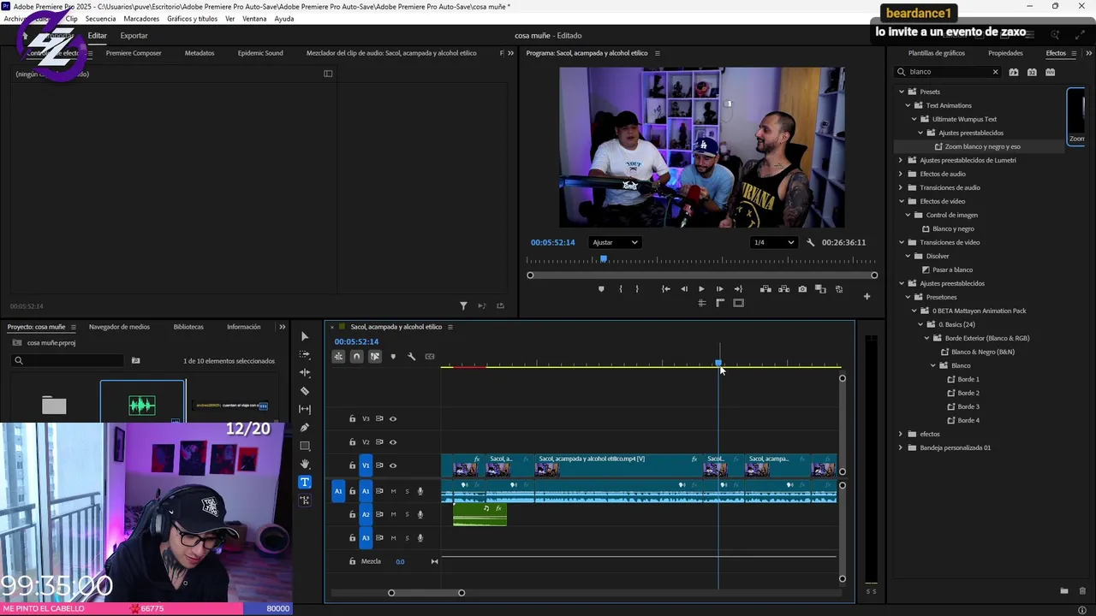Select the Rectangle tool
Screen dimensions: 1096x616
[x=305, y=446]
